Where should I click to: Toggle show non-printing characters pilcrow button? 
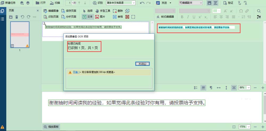tap(211, 88)
